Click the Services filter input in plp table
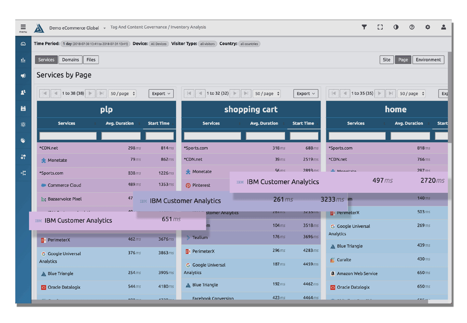Viewport: 467px width, 323px height. [x=67, y=136]
